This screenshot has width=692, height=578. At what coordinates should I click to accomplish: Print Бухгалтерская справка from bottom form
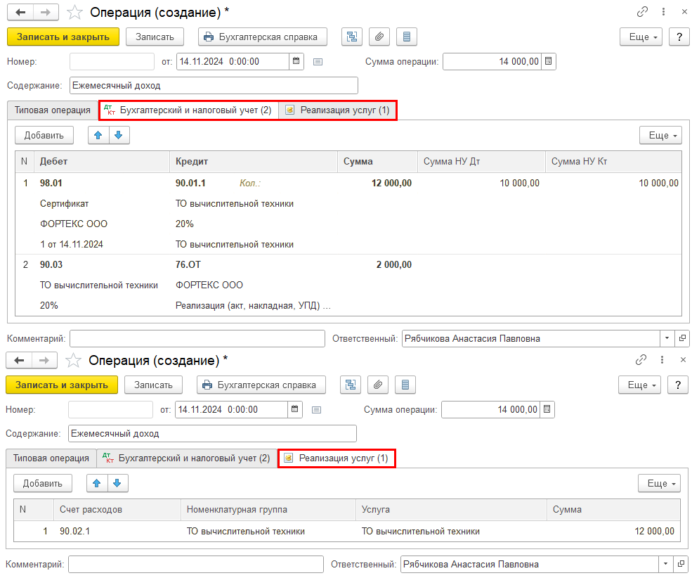pyautogui.click(x=261, y=385)
